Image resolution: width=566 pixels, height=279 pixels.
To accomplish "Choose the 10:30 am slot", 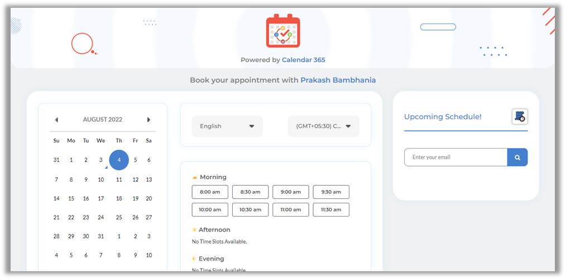I will (250, 210).
